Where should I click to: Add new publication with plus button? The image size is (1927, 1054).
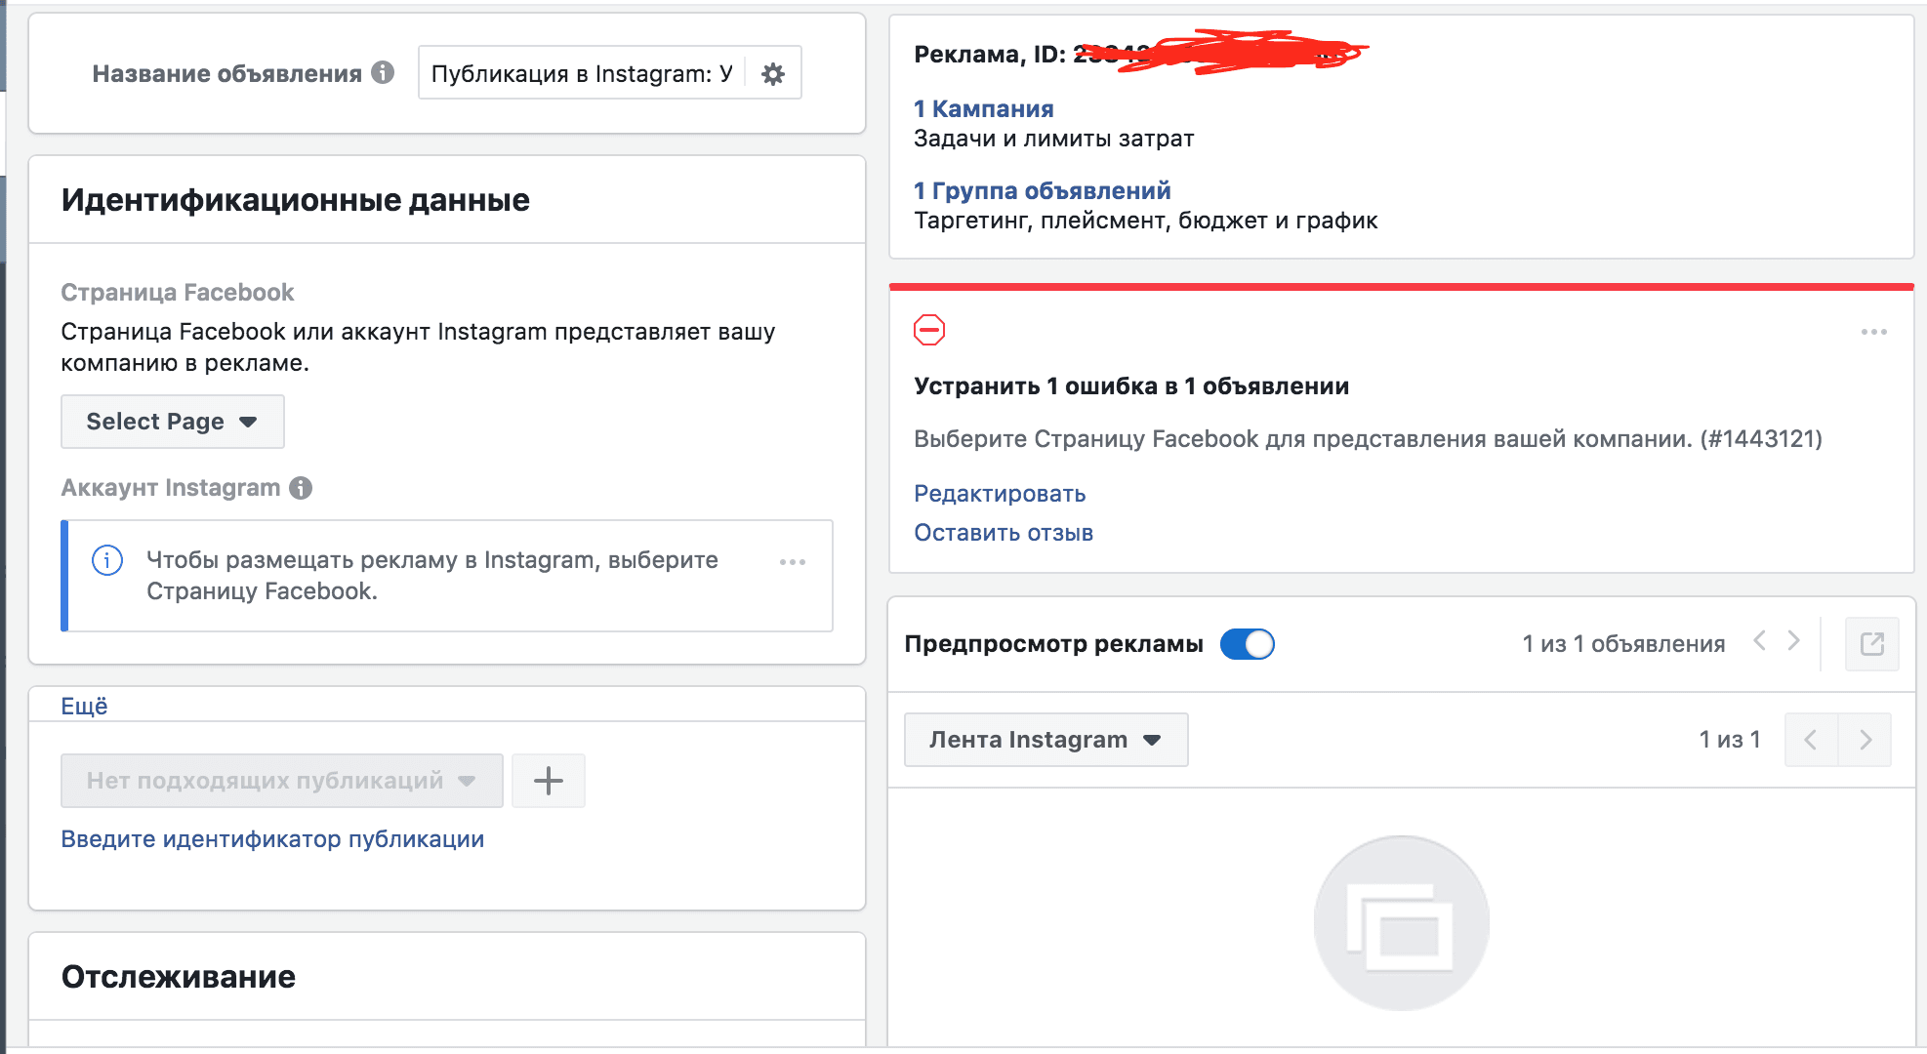(549, 781)
